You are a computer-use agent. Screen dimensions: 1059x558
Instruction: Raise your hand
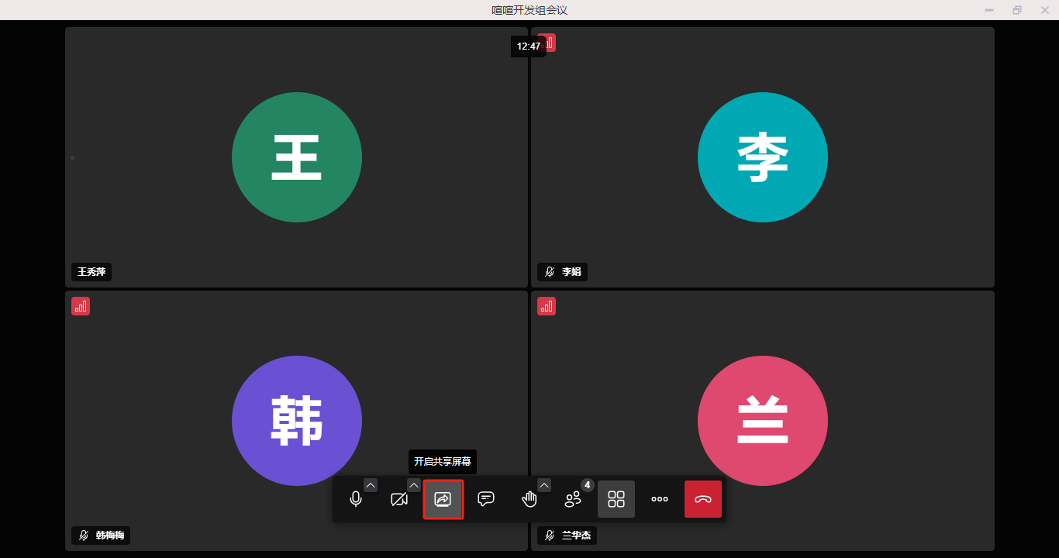point(529,499)
